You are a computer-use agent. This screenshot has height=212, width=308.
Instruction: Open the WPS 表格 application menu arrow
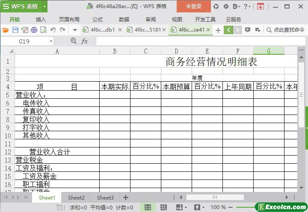click(44, 7)
